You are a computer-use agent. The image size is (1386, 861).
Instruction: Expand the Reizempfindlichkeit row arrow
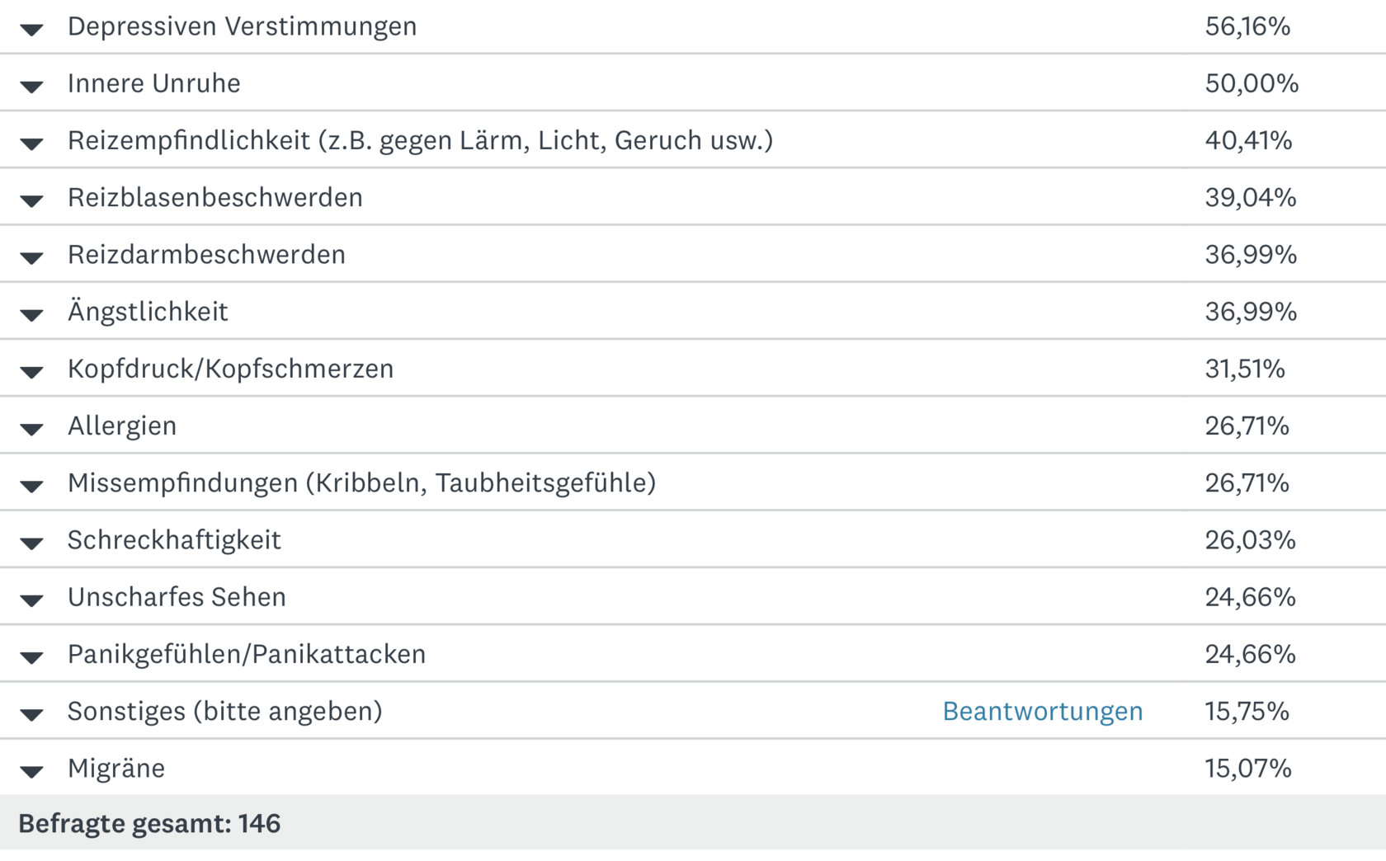pos(31,143)
